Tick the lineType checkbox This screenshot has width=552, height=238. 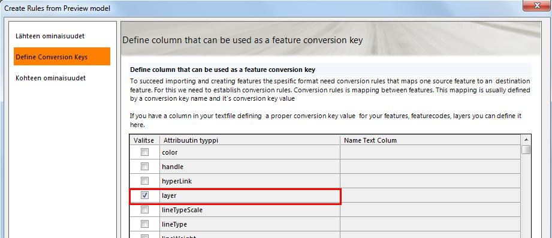[x=144, y=224]
